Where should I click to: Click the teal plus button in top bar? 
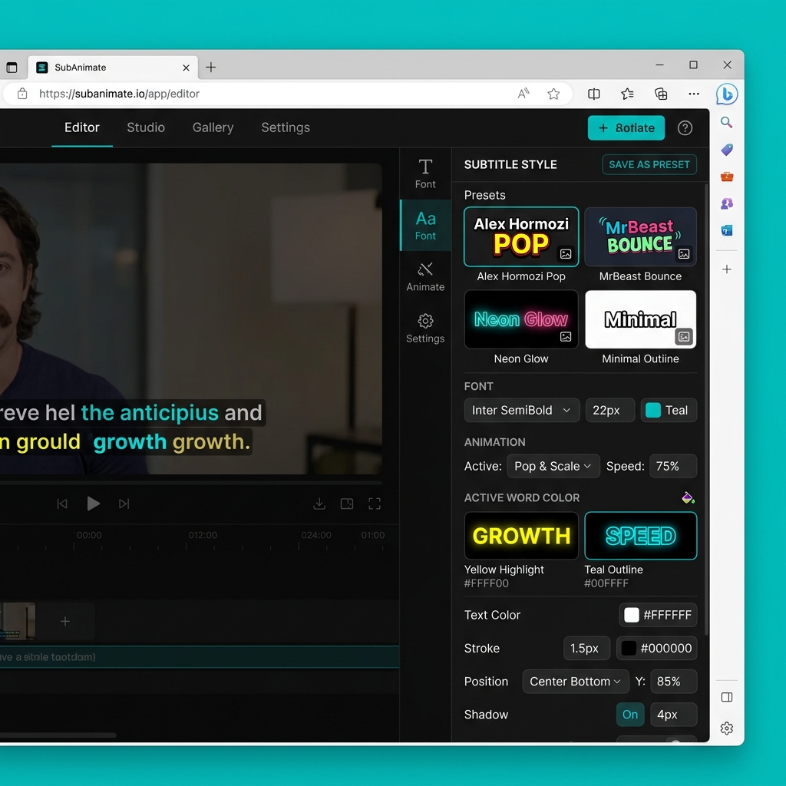tap(626, 128)
